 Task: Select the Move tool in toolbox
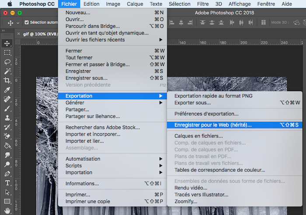click(7, 43)
